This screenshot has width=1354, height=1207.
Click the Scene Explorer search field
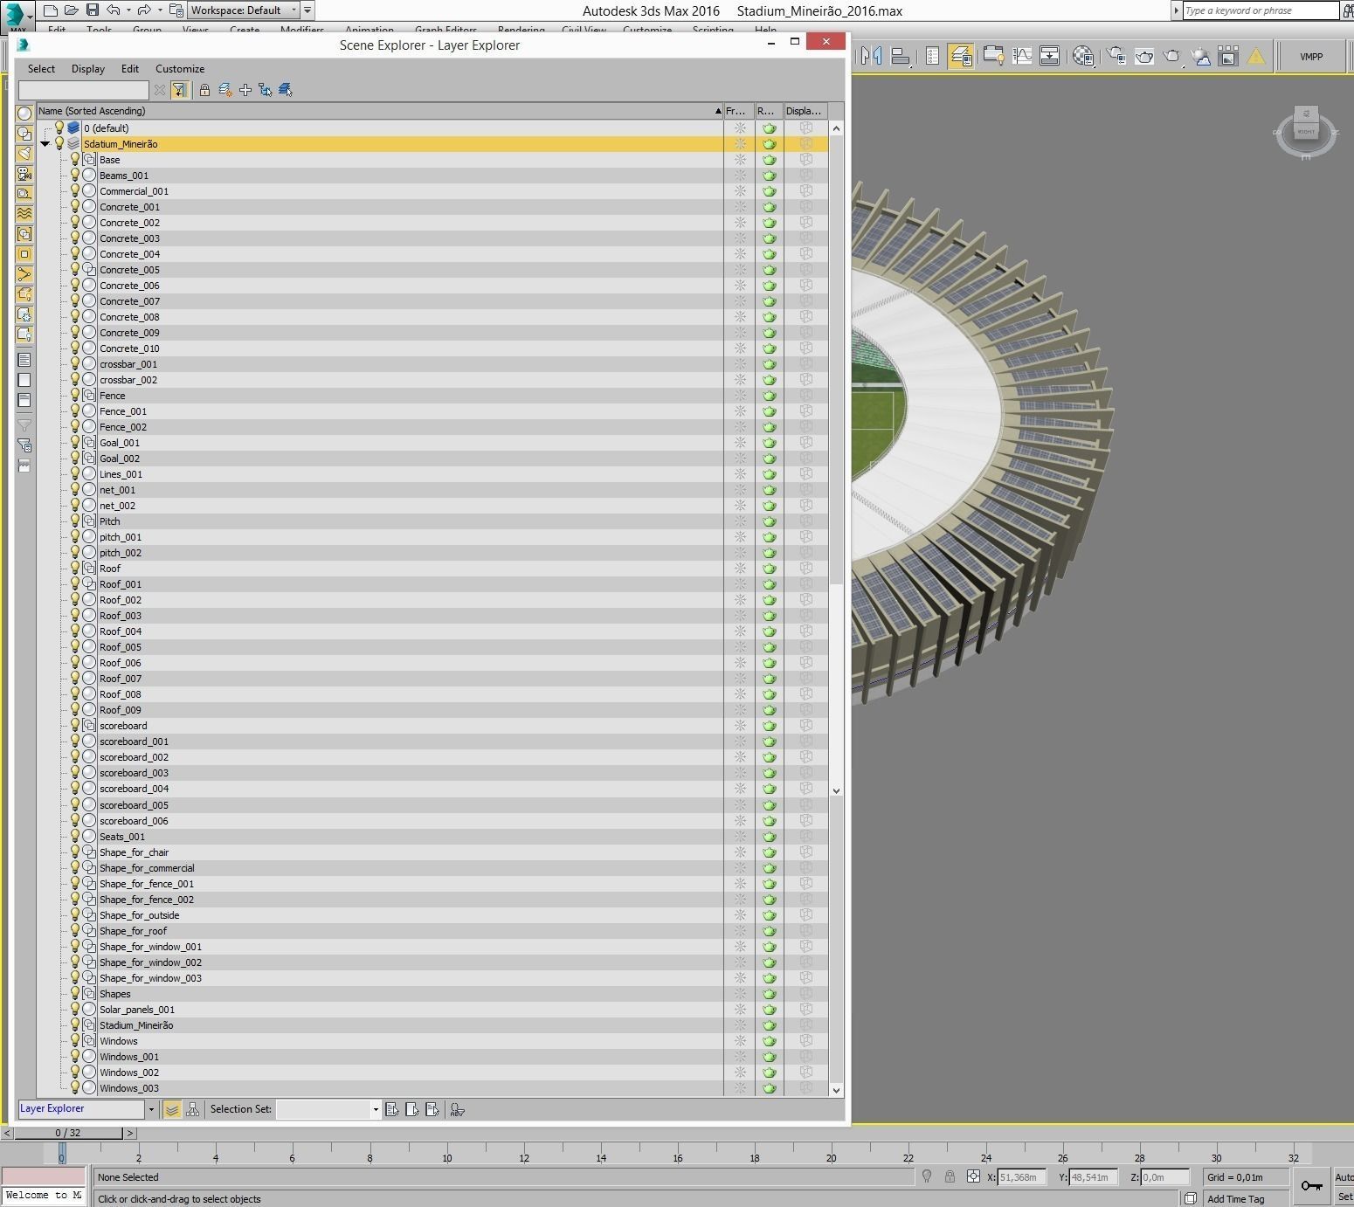point(84,90)
